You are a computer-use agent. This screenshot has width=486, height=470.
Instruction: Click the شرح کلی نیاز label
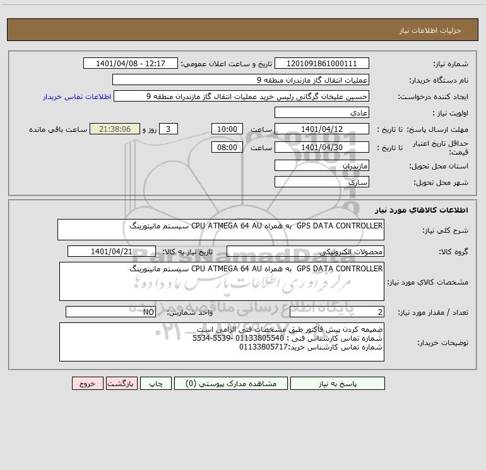click(x=446, y=230)
